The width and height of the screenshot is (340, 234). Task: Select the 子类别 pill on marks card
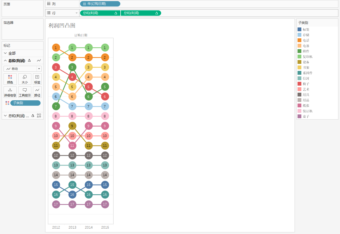pyautogui.click(x=25, y=103)
